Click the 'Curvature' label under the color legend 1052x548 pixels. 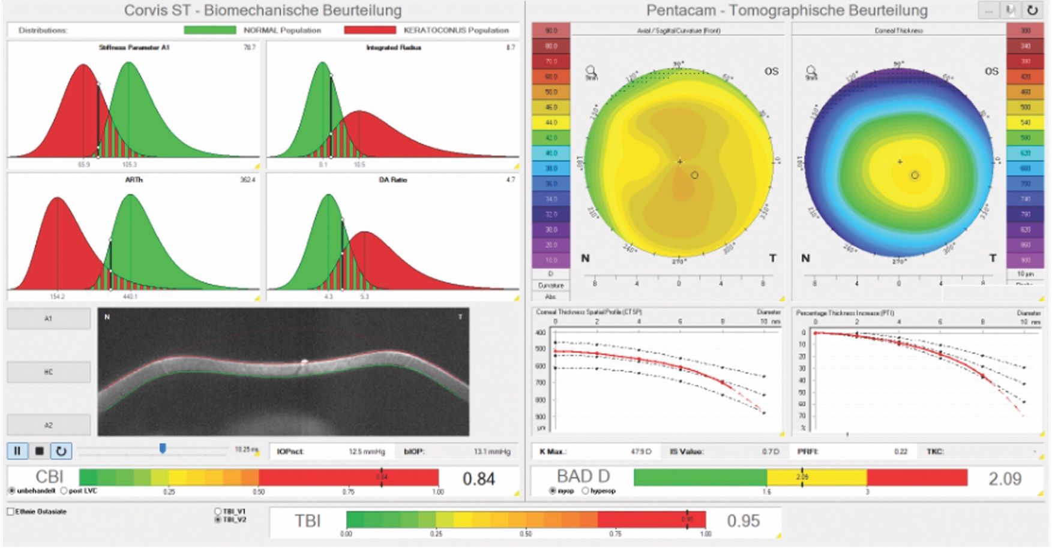(x=550, y=285)
